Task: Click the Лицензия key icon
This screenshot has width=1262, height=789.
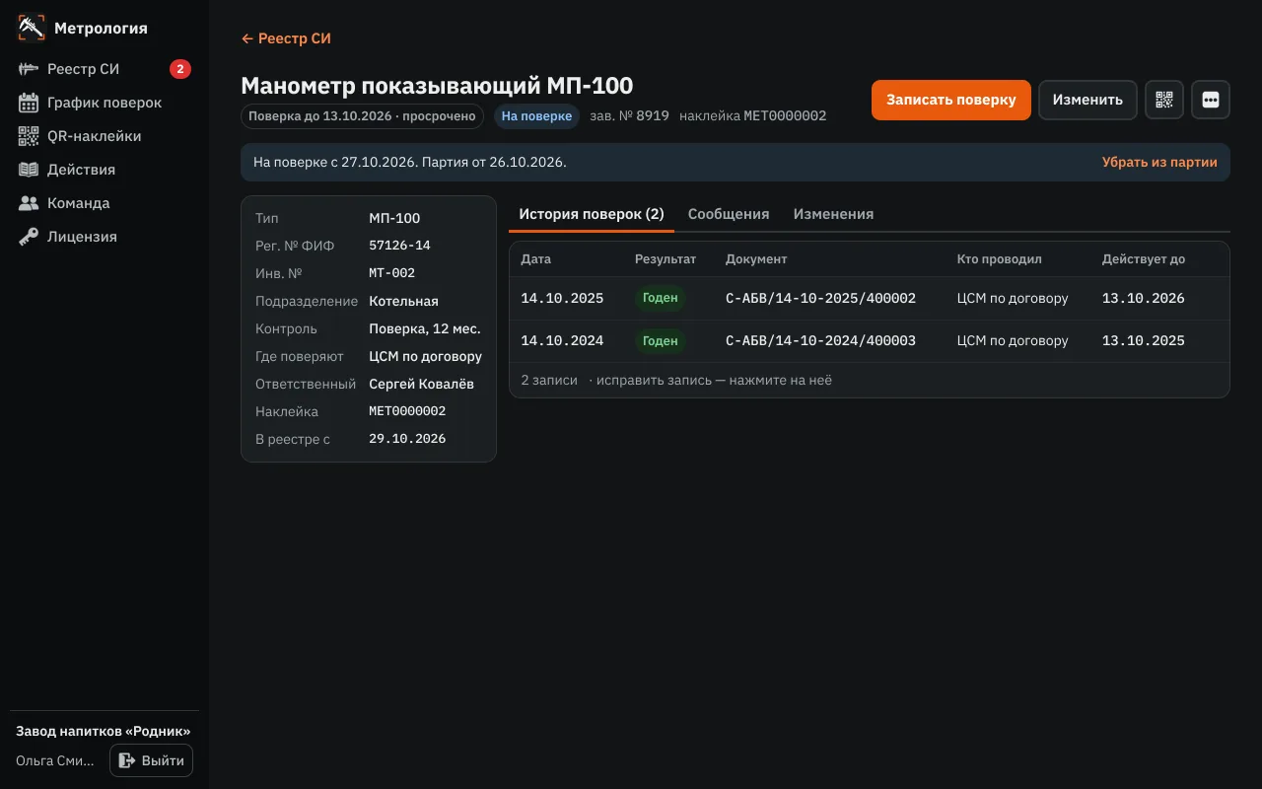Action: pyautogui.click(x=29, y=237)
